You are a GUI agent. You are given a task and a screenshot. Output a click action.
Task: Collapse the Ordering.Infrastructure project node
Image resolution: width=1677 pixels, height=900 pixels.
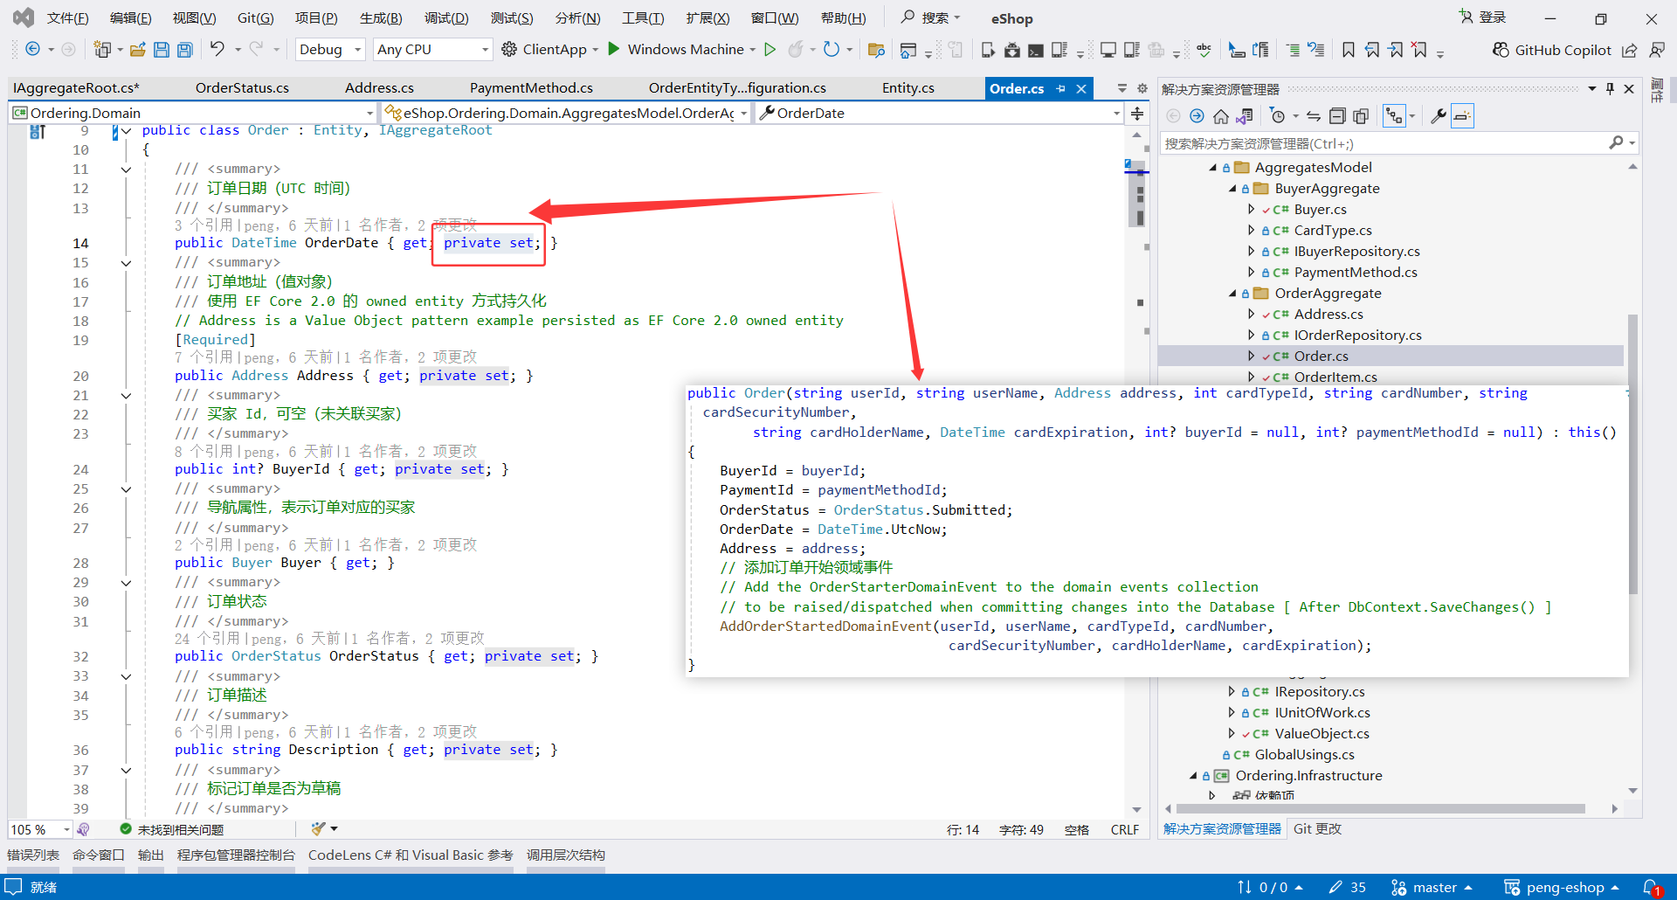[1193, 776]
